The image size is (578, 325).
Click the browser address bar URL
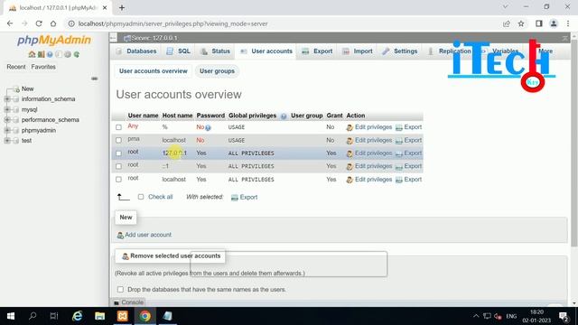pos(172,23)
